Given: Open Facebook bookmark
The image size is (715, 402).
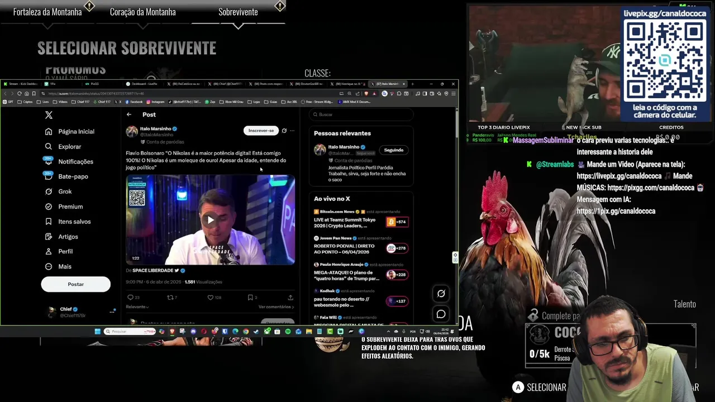Looking at the screenshot, I should pos(134,102).
